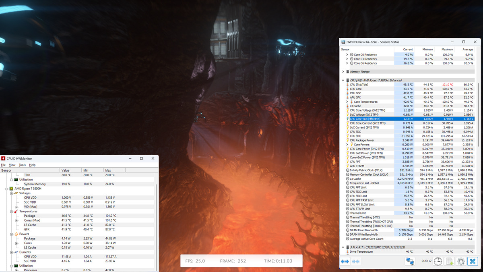Open the Help menu in HWMonitor
This screenshot has height=272, width=483.
pos(32,165)
